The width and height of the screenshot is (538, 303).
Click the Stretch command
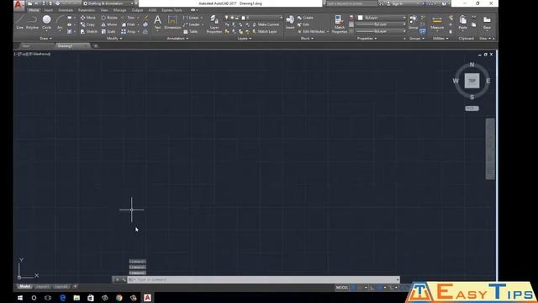(89, 32)
